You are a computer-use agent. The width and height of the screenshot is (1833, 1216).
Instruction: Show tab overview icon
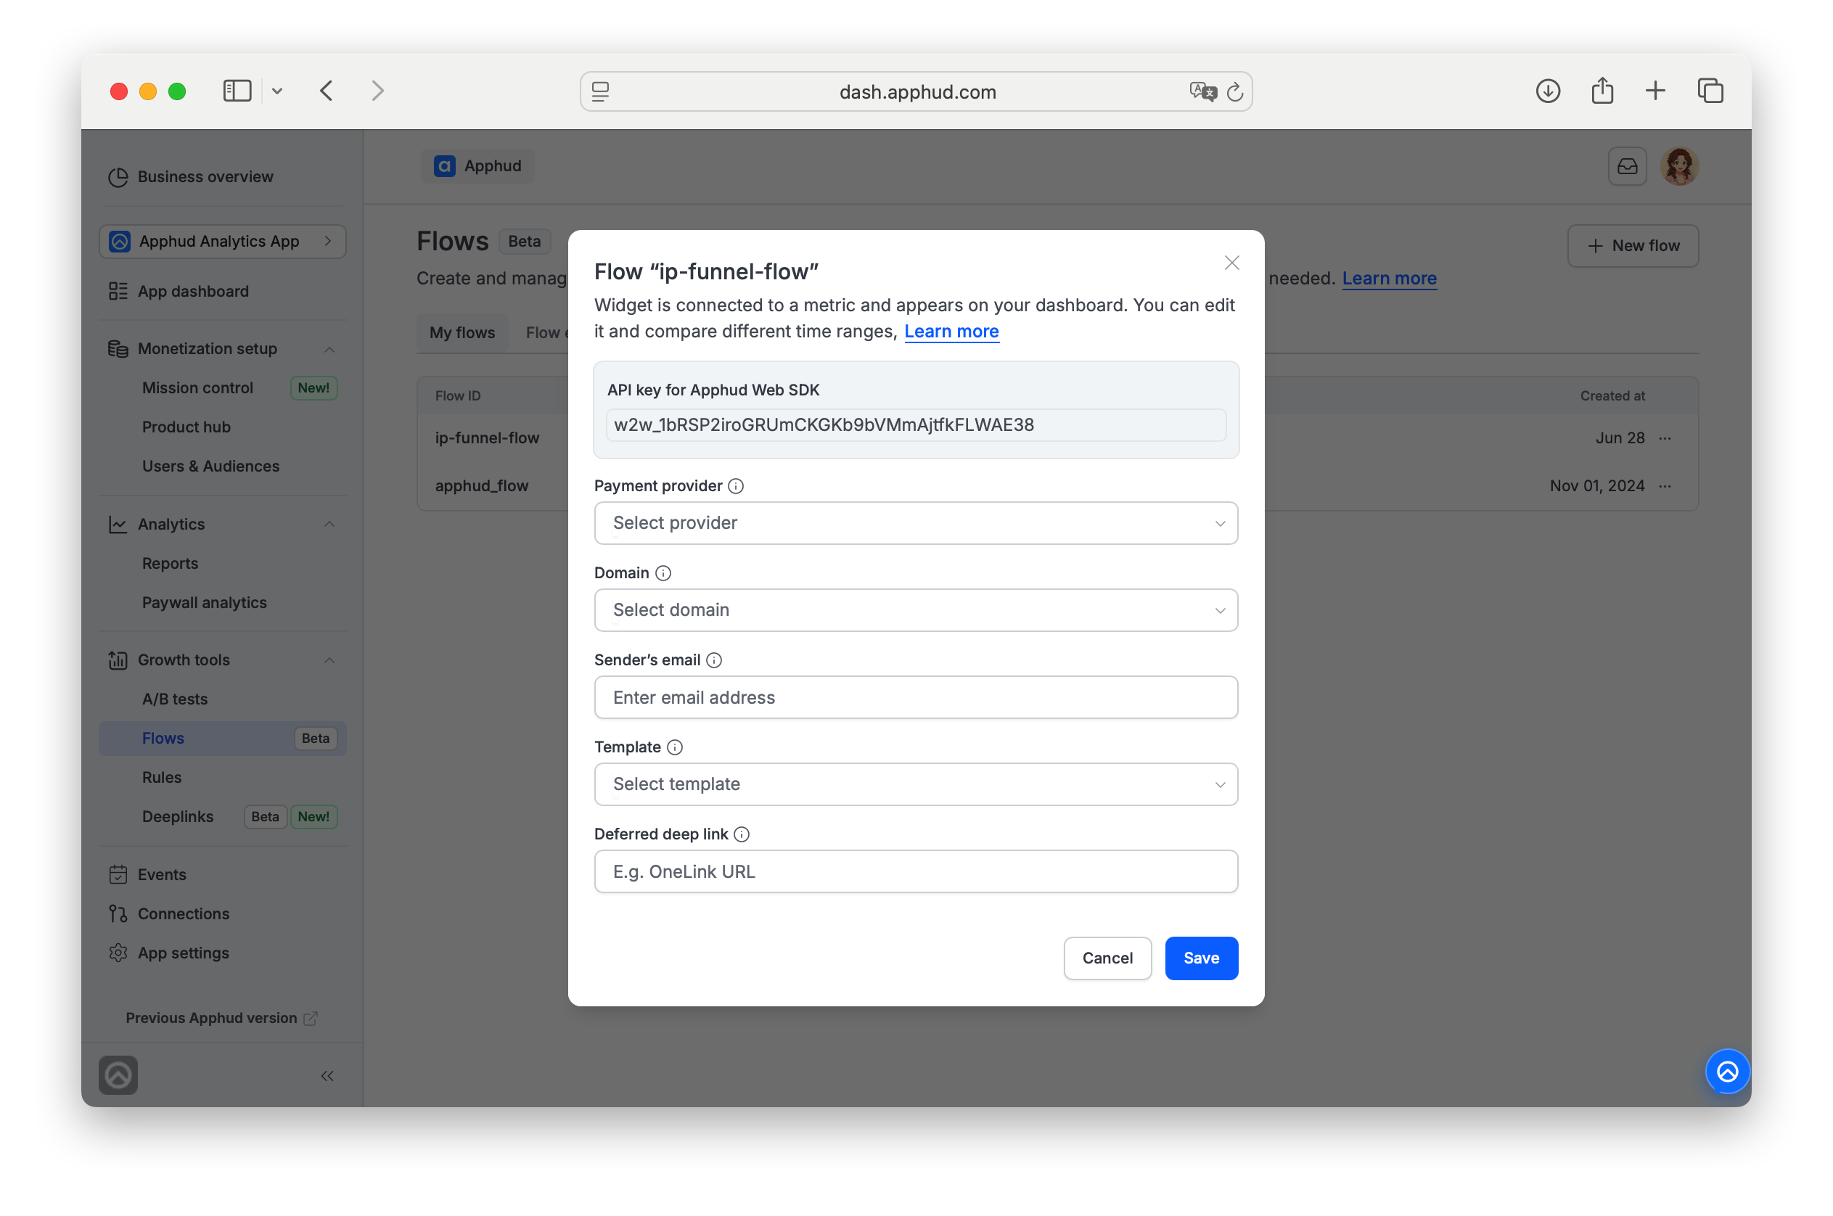click(1710, 91)
